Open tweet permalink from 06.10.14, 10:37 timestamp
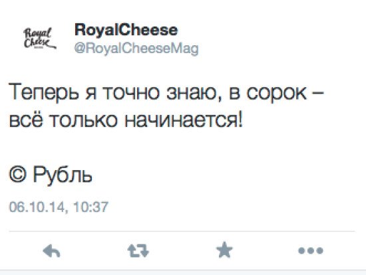Screen dimensions: 366x275 59,207
